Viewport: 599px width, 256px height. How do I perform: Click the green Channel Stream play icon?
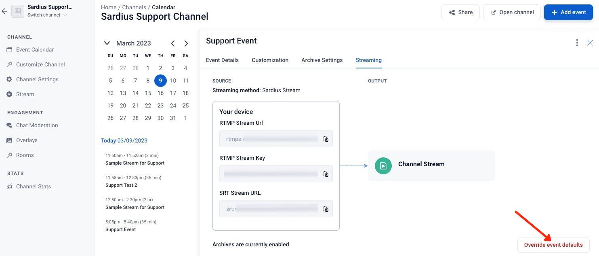click(x=383, y=166)
